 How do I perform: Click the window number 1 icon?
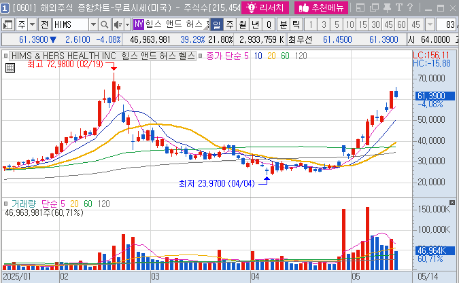click(5, 8)
